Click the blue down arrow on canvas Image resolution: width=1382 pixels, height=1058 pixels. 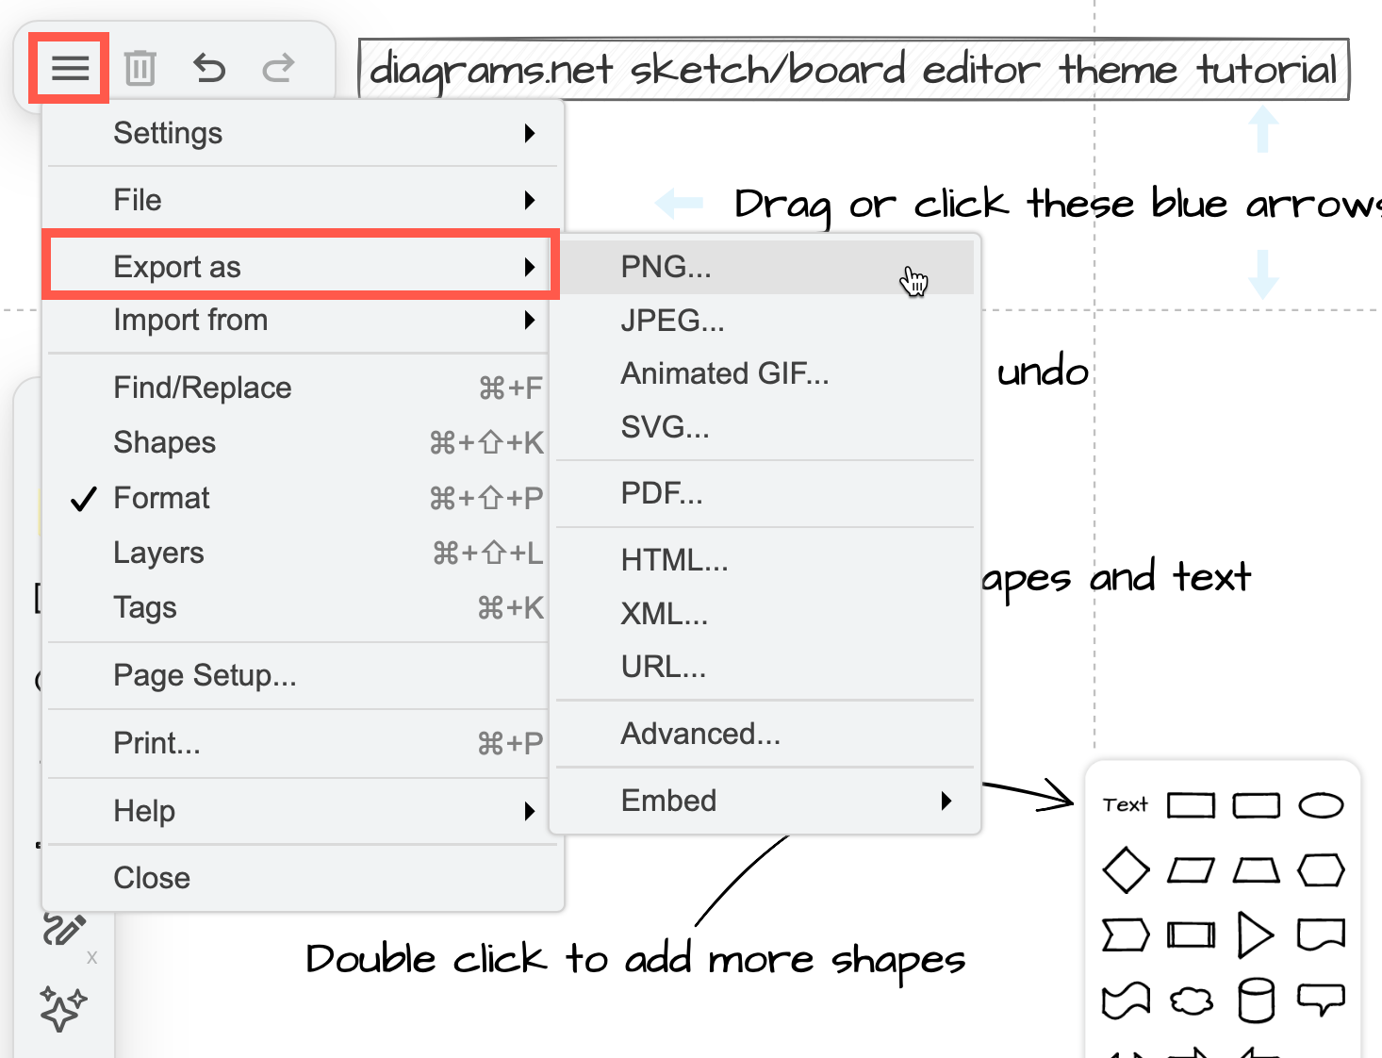(x=1263, y=274)
